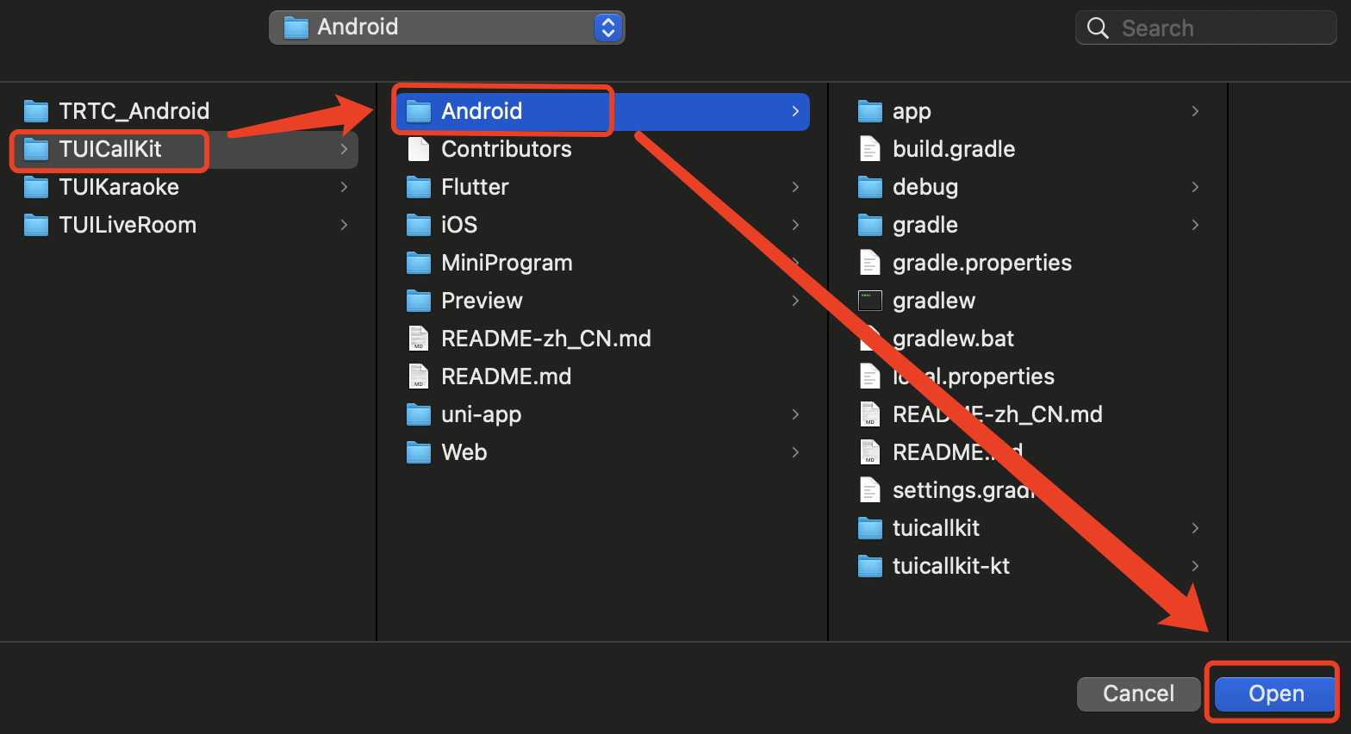The width and height of the screenshot is (1351, 734).
Task: Click the uni-app folder icon
Action: coord(419,414)
